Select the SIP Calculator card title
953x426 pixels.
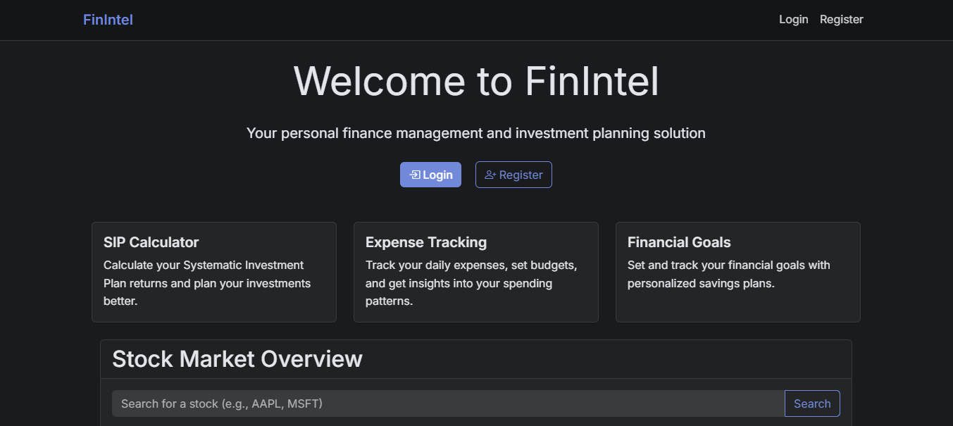click(x=151, y=242)
